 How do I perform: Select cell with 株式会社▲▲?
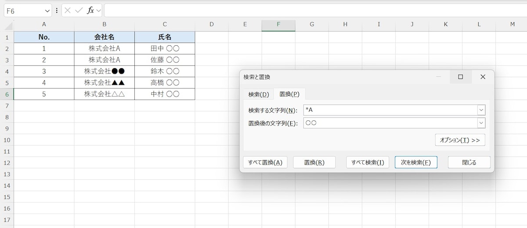[105, 83]
